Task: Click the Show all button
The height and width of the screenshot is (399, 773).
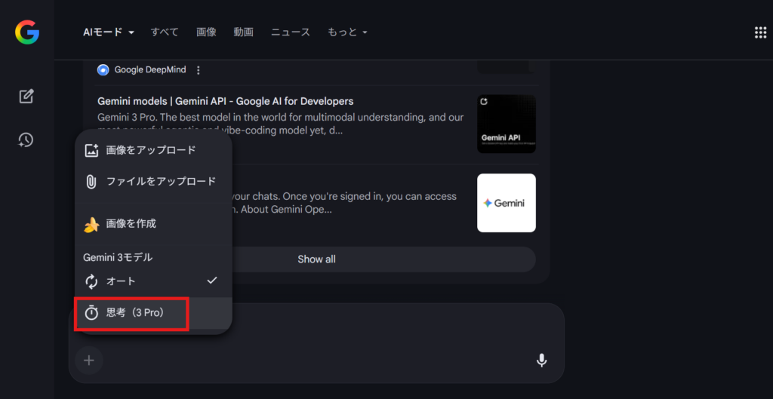Action: tap(316, 259)
